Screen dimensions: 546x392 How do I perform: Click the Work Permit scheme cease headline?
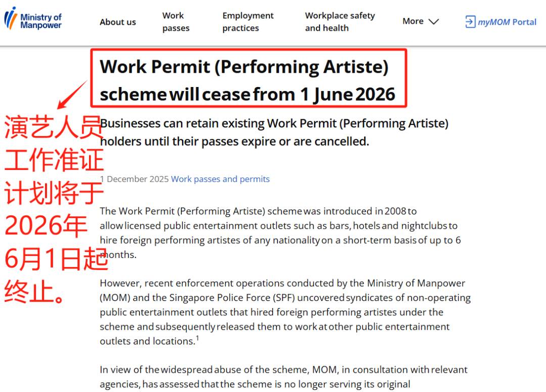click(x=247, y=80)
